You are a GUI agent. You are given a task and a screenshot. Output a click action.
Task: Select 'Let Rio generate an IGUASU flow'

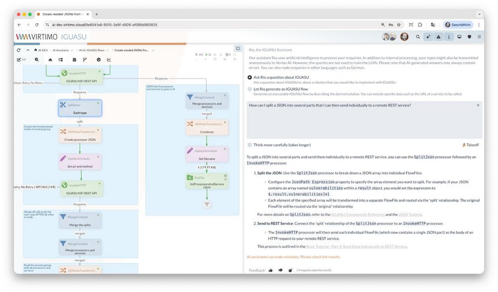coord(250,89)
